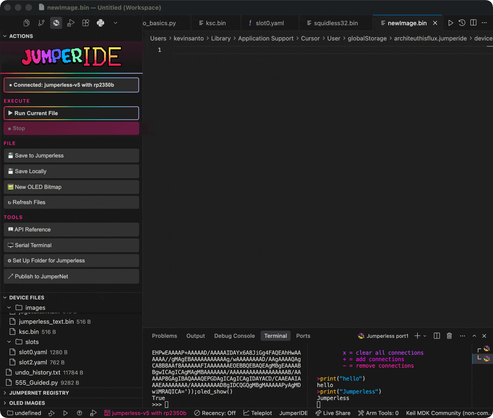Switch to the Problems panel tab
Screen dimensions: 493x418
(x=164, y=336)
